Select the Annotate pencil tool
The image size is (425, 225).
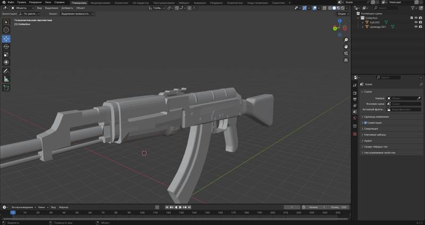point(6,71)
